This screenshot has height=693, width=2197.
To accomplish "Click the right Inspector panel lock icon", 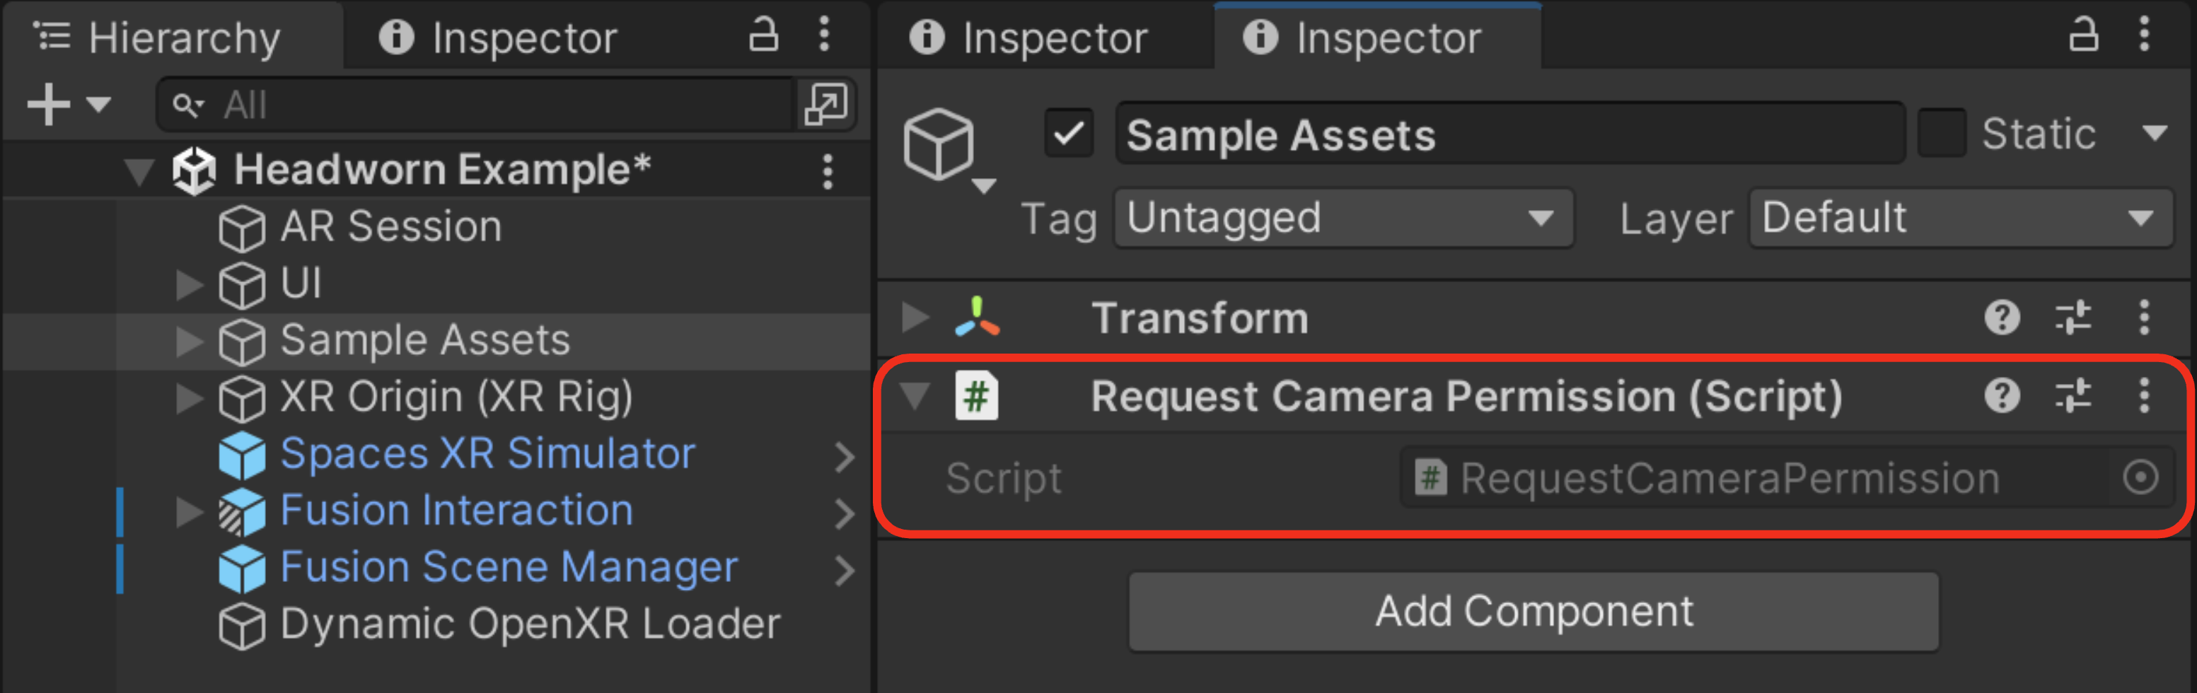I will click(x=2084, y=36).
